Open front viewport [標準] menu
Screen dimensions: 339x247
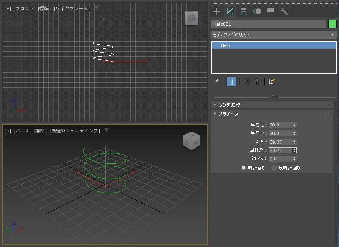click(x=44, y=8)
